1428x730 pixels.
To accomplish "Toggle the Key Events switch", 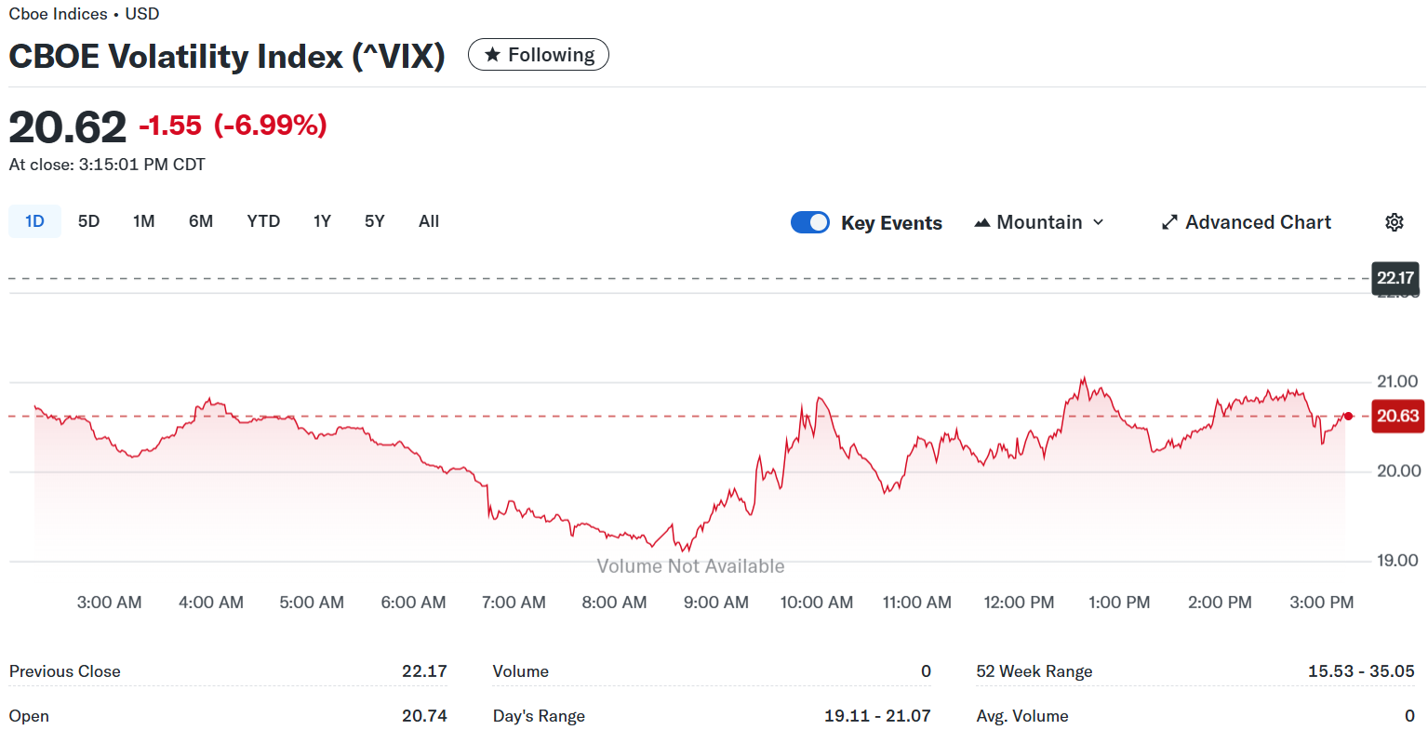I will pyautogui.click(x=810, y=222).
